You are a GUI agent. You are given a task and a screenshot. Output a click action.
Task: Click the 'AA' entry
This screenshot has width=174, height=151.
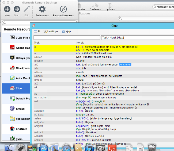(36, 87)
